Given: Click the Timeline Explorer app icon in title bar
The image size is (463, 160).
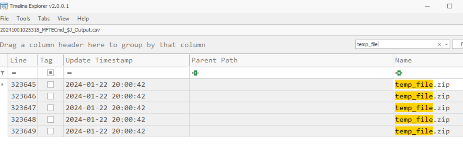Looking at the screenshot, I should coord(4,6).
